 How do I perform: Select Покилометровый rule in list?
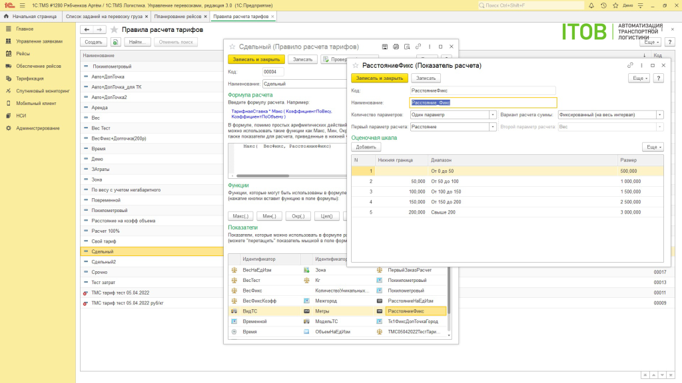109,210
